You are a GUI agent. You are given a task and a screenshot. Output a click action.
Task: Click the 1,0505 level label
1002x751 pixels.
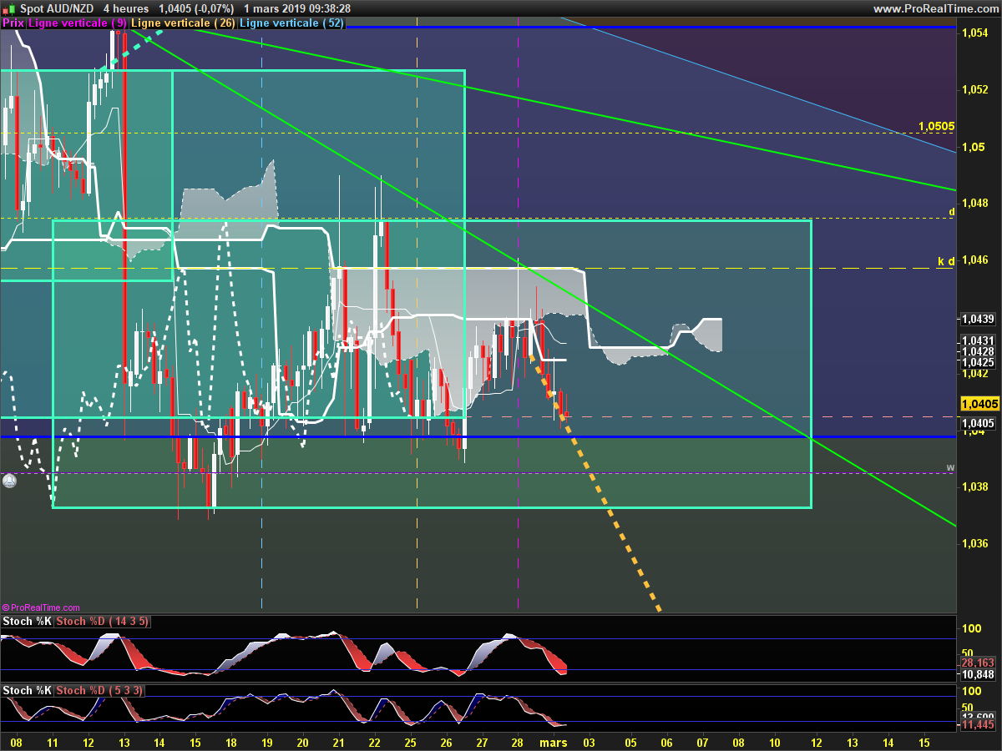(x=936, y=127)
